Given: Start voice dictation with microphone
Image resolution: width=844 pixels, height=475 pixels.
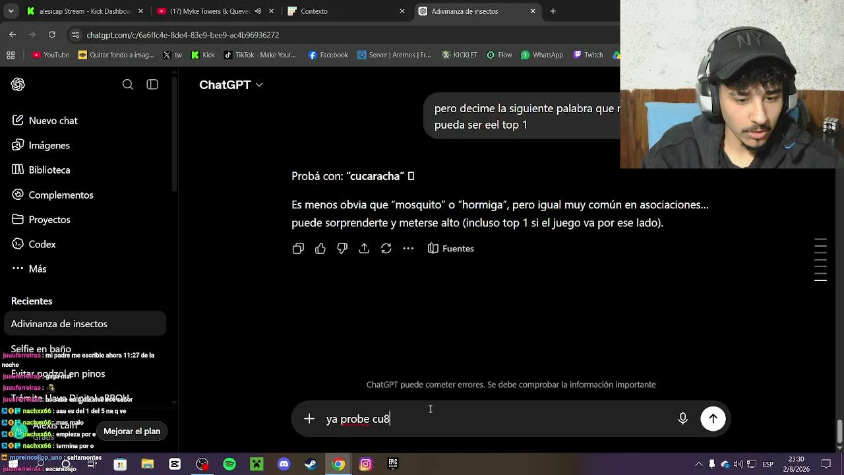Looking at the screenshot, I should click(683, 419).
